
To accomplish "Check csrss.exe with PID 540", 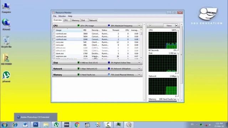I will pos(54,42).
